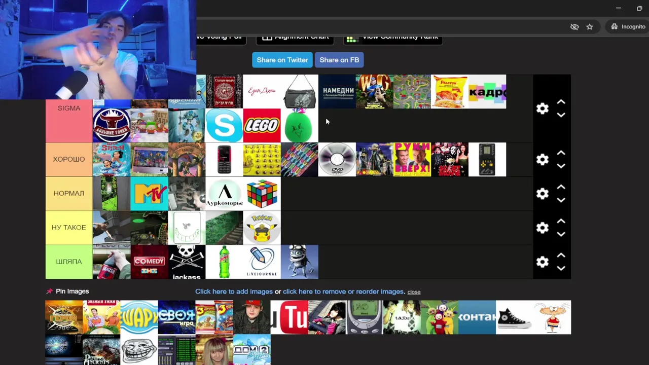This screenshot has height=365, width=649.
Task: Move the ХОРОШО tier up with its arrow
Action: click(x=561, y=153)
